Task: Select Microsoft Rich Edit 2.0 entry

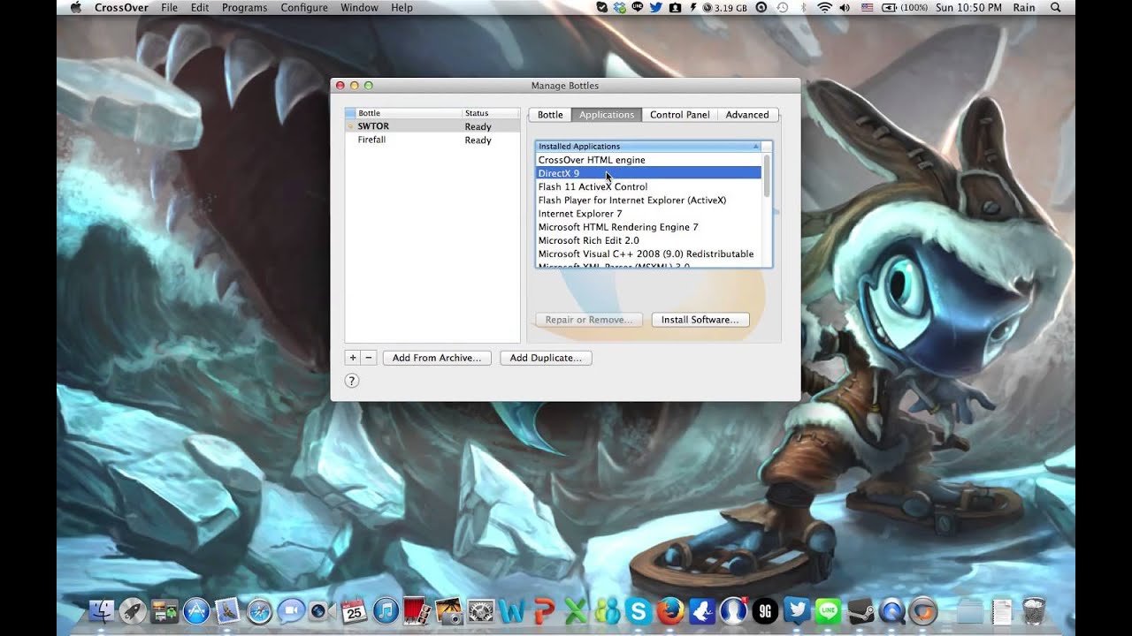Action: click(x=649, y=240)
